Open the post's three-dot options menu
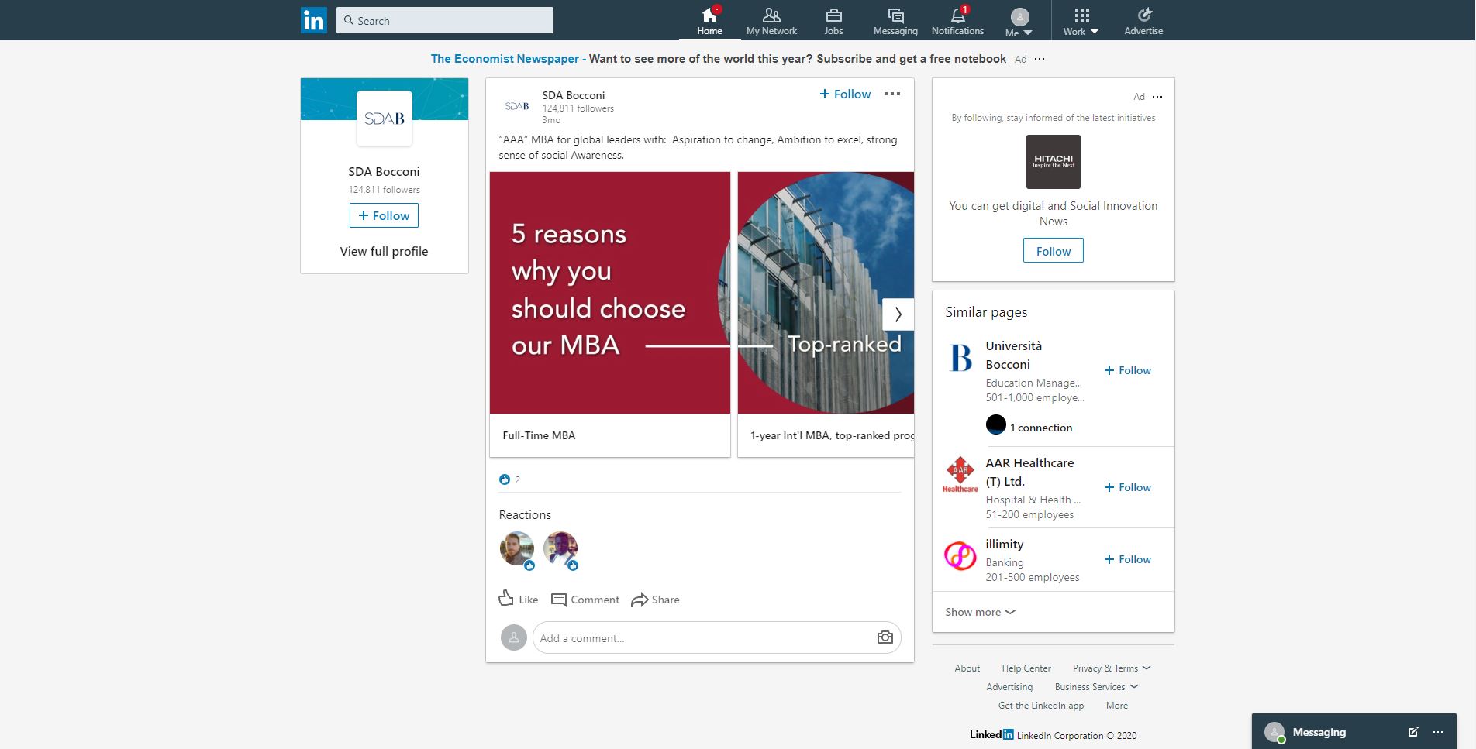Image resolution: width=1476 pixels, height=749 pixels. click(x=892, y=94)
